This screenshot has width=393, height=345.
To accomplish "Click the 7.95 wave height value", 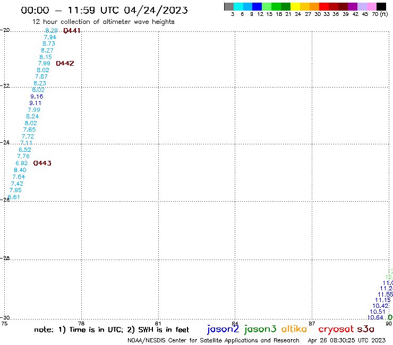I will (x=15, y=190).
